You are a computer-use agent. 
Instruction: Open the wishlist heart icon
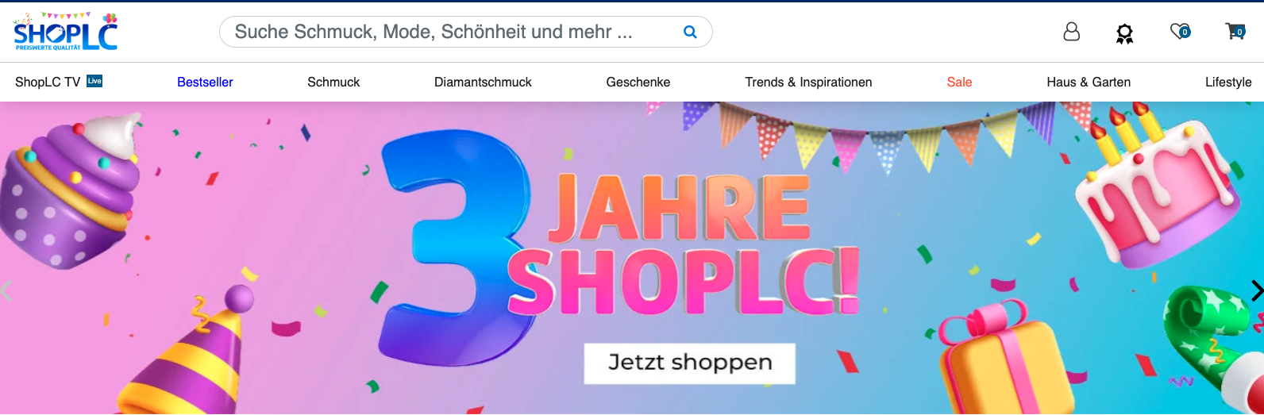point(1180,32)
